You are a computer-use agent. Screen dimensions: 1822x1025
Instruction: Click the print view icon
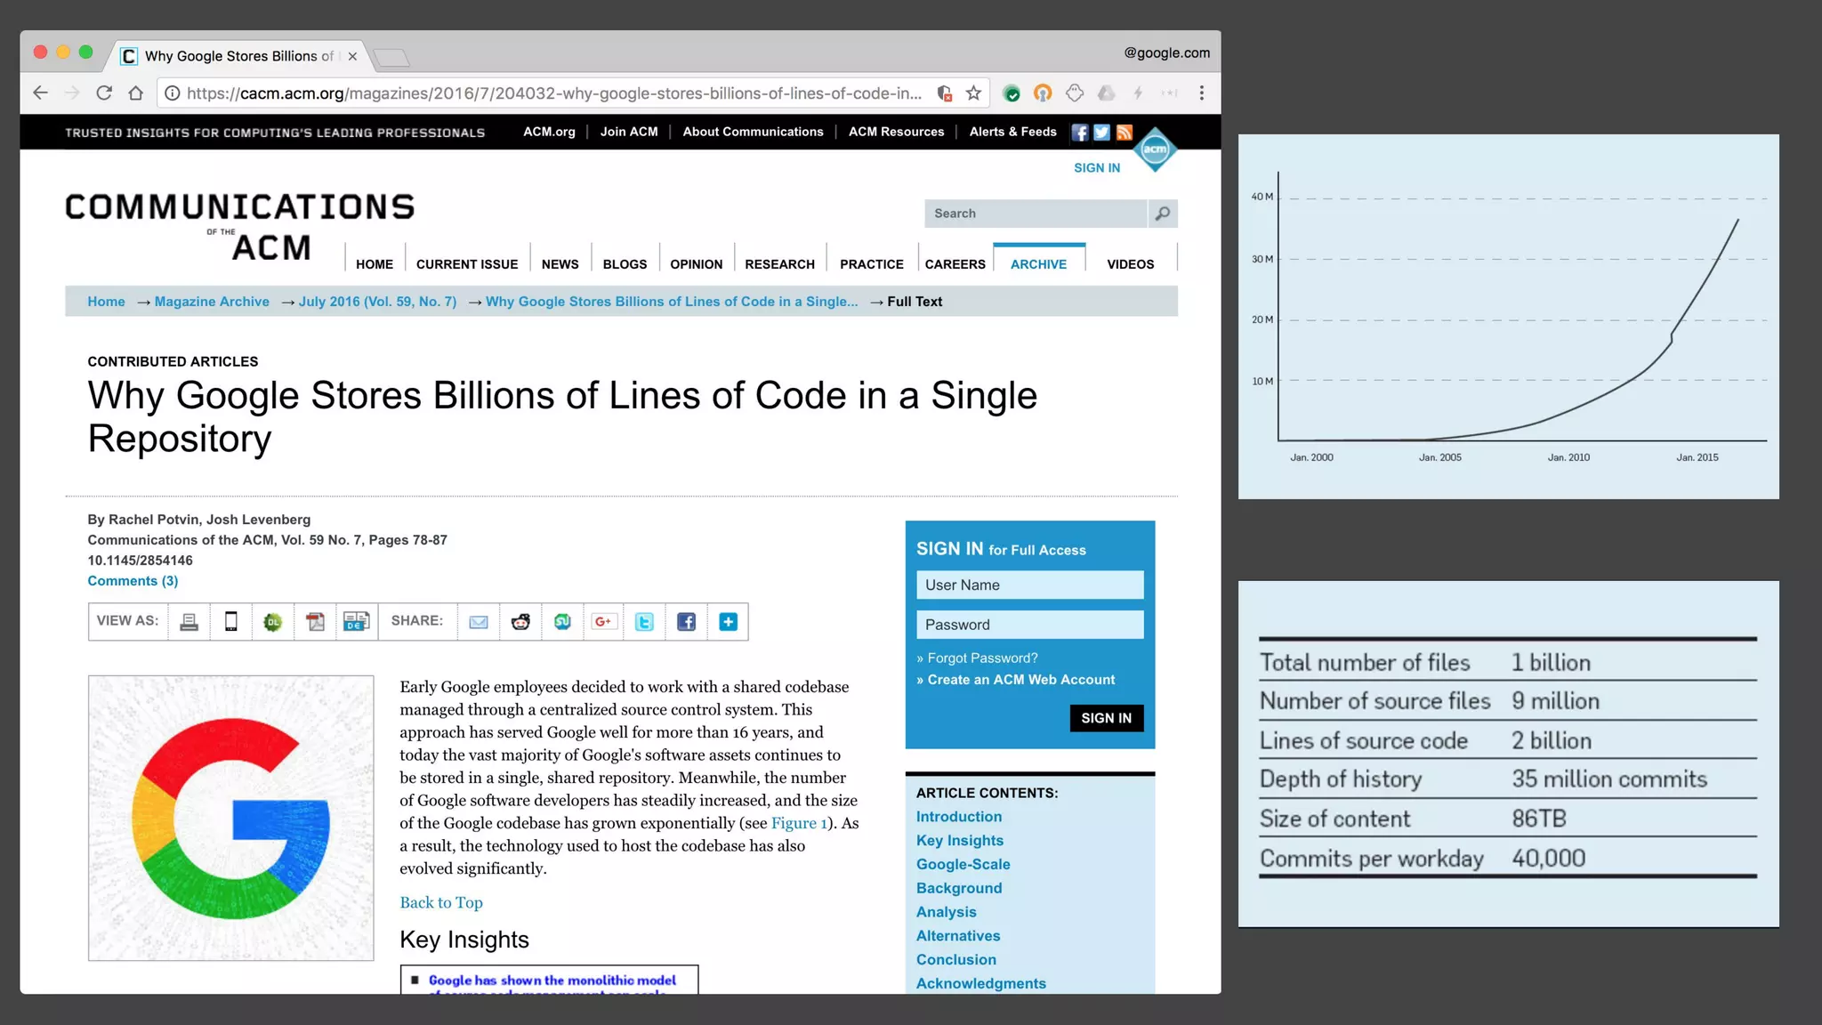click(189, 622)
